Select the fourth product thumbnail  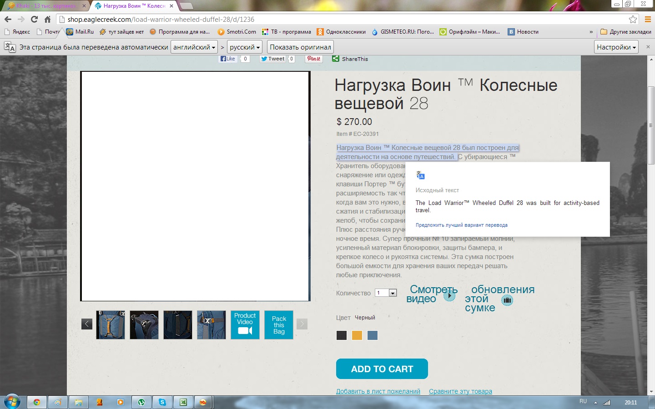(x=212, y=325)
